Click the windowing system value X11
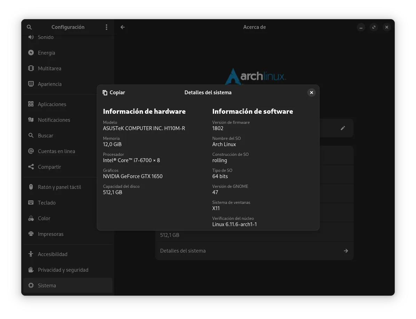416x319 pixels. pos(216,208)
